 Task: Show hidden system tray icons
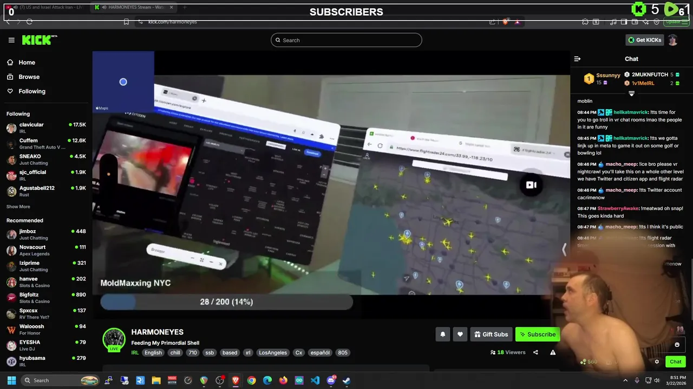(x=625, y=380)
